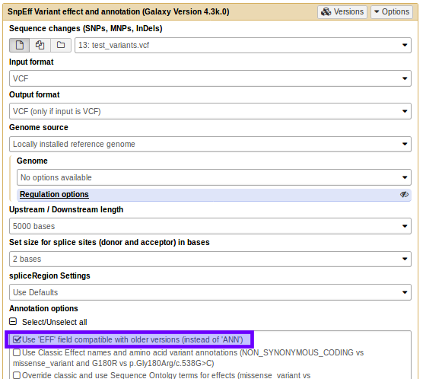Click the SnpEff tool title text

click(x=119, y=12)
